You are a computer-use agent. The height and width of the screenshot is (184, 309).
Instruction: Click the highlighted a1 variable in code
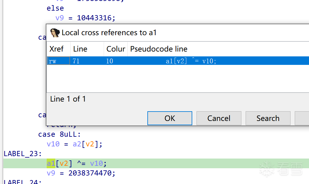pyautogui.click(x=51, y=163)
